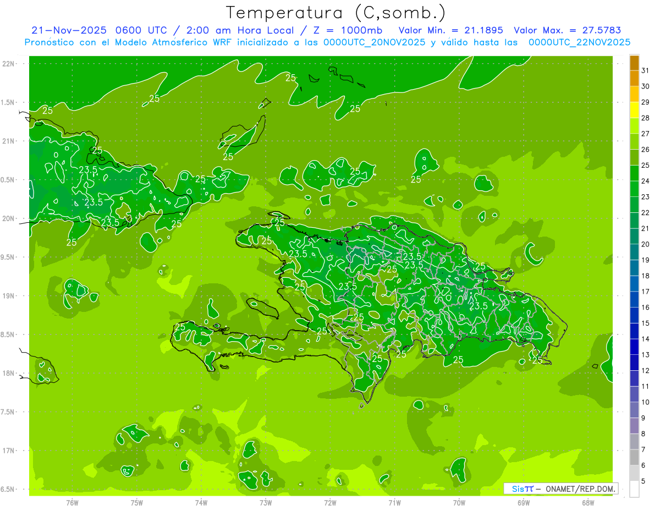The image size is (660, 510).
Task: Click the orange color bar segment between 30 and 31
Action: pyautogui.click(x=634, y=78)
